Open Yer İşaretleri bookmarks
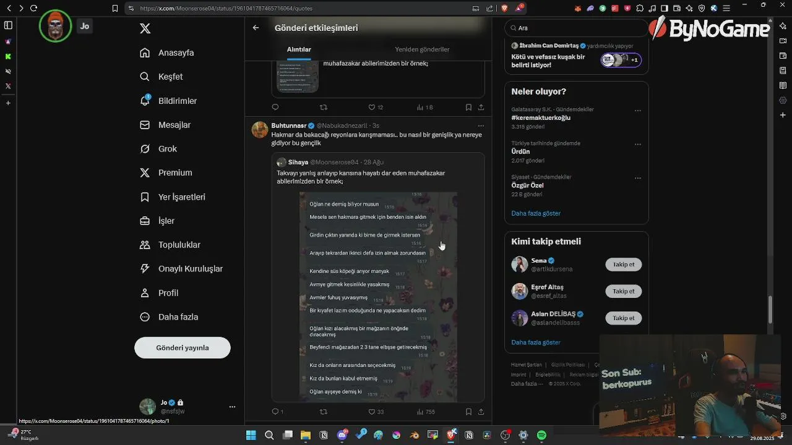792x445 pixels. click(x=173, y=197)
